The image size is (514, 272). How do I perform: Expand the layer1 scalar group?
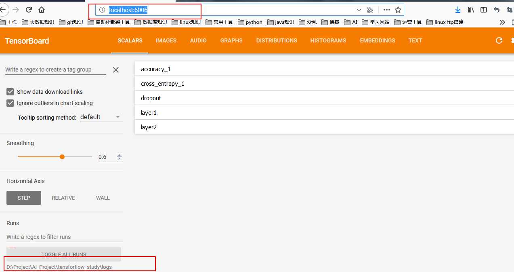click(324, 113)
